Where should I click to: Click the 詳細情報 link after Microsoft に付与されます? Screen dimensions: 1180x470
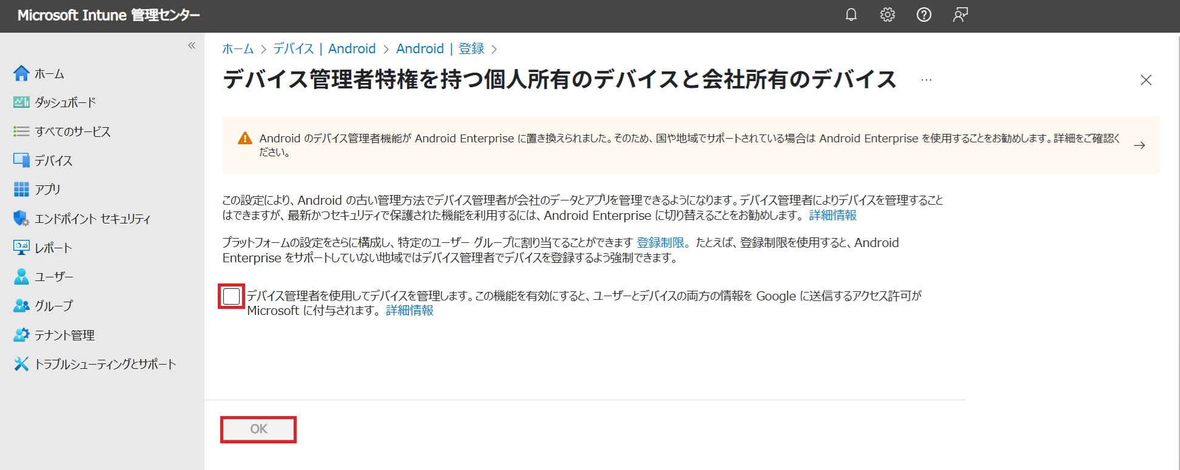[x=410, y=310]
